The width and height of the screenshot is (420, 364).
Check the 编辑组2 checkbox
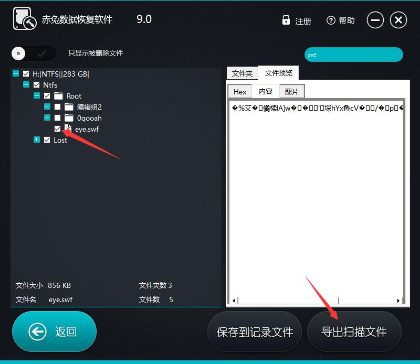click(56, 106)
